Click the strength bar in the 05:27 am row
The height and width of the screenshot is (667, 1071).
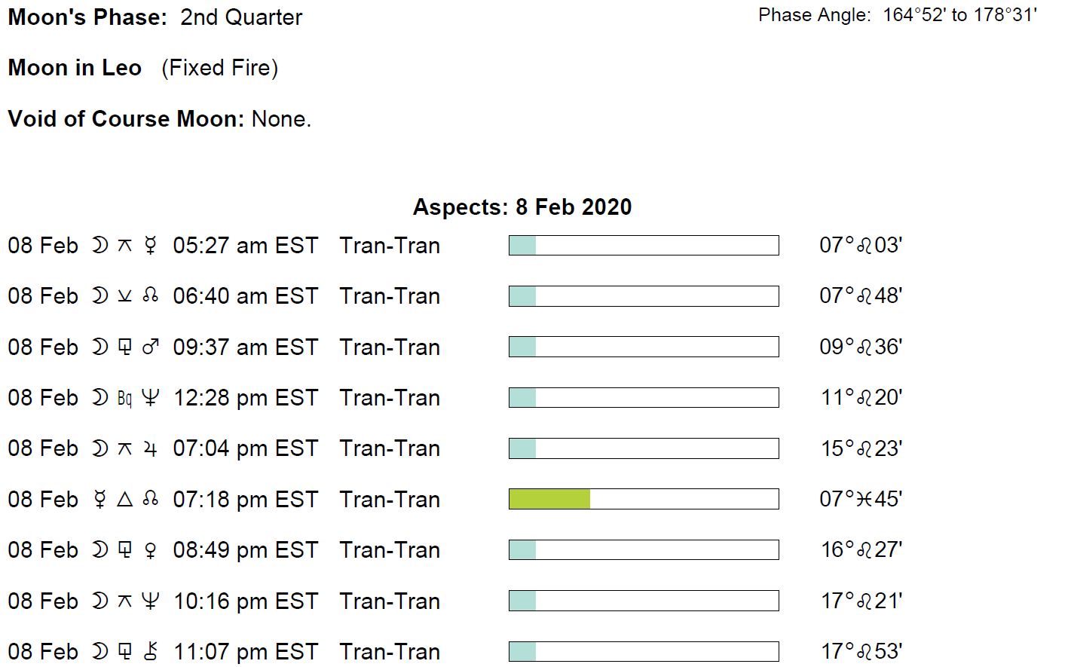pos(644,245)
